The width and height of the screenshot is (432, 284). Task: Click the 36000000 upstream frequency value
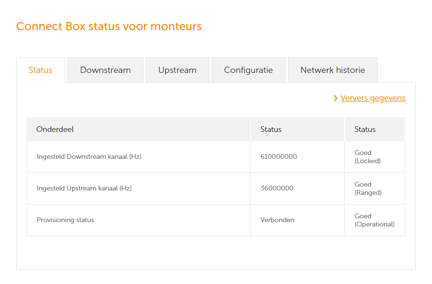pyautogui.click(x=277, y=188)
